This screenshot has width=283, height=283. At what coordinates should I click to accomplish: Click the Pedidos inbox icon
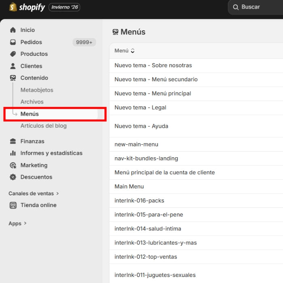coord(13,42)
